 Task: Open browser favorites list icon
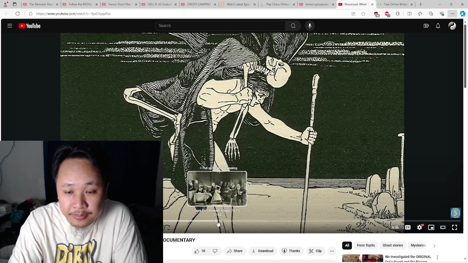pos(420,14)
